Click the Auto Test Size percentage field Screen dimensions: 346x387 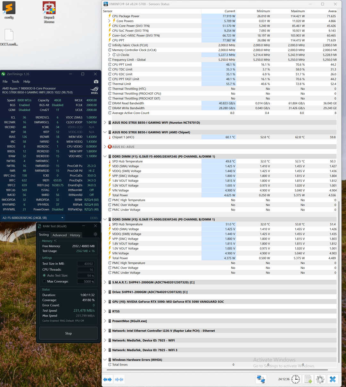pos(86,276)
